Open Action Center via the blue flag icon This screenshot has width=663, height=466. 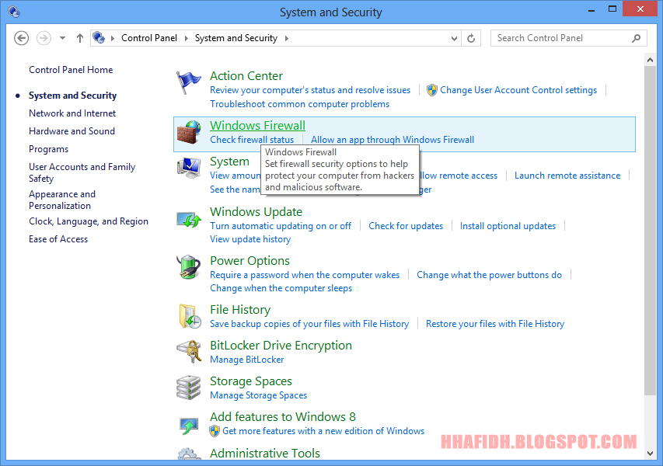187,81
